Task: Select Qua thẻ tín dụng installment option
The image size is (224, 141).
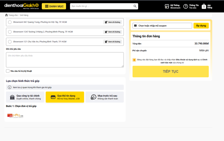Action: 65,97
